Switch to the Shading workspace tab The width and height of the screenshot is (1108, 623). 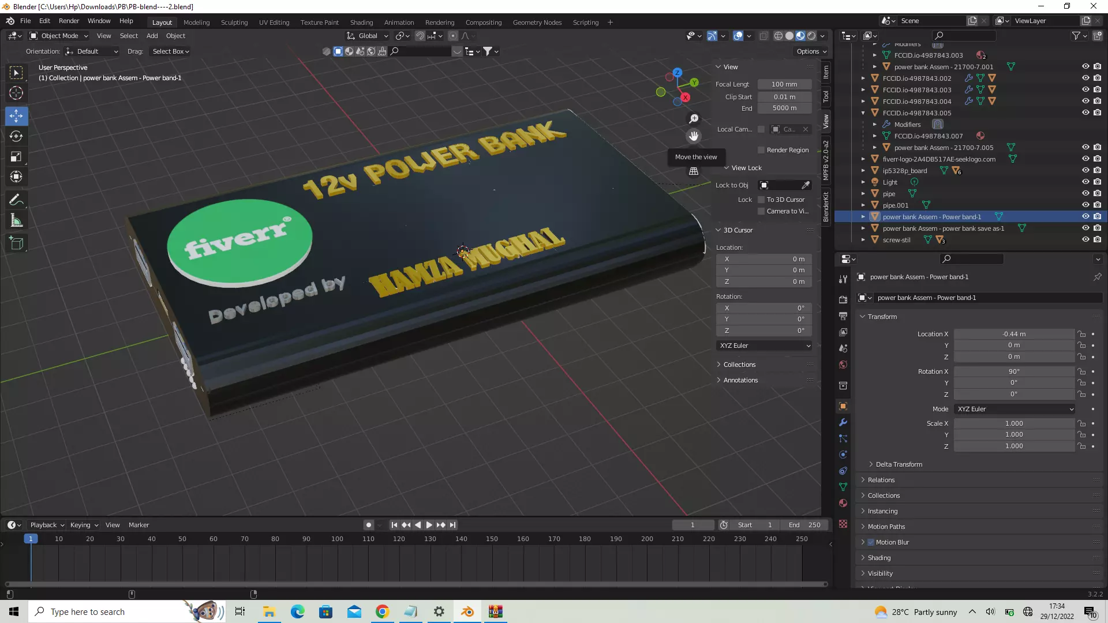click(x=361, y=22)
